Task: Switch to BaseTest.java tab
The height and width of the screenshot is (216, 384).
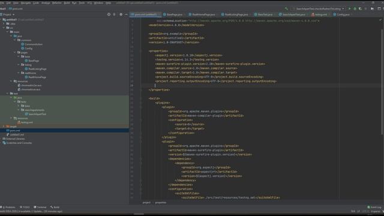Action: tap(265, 14)
